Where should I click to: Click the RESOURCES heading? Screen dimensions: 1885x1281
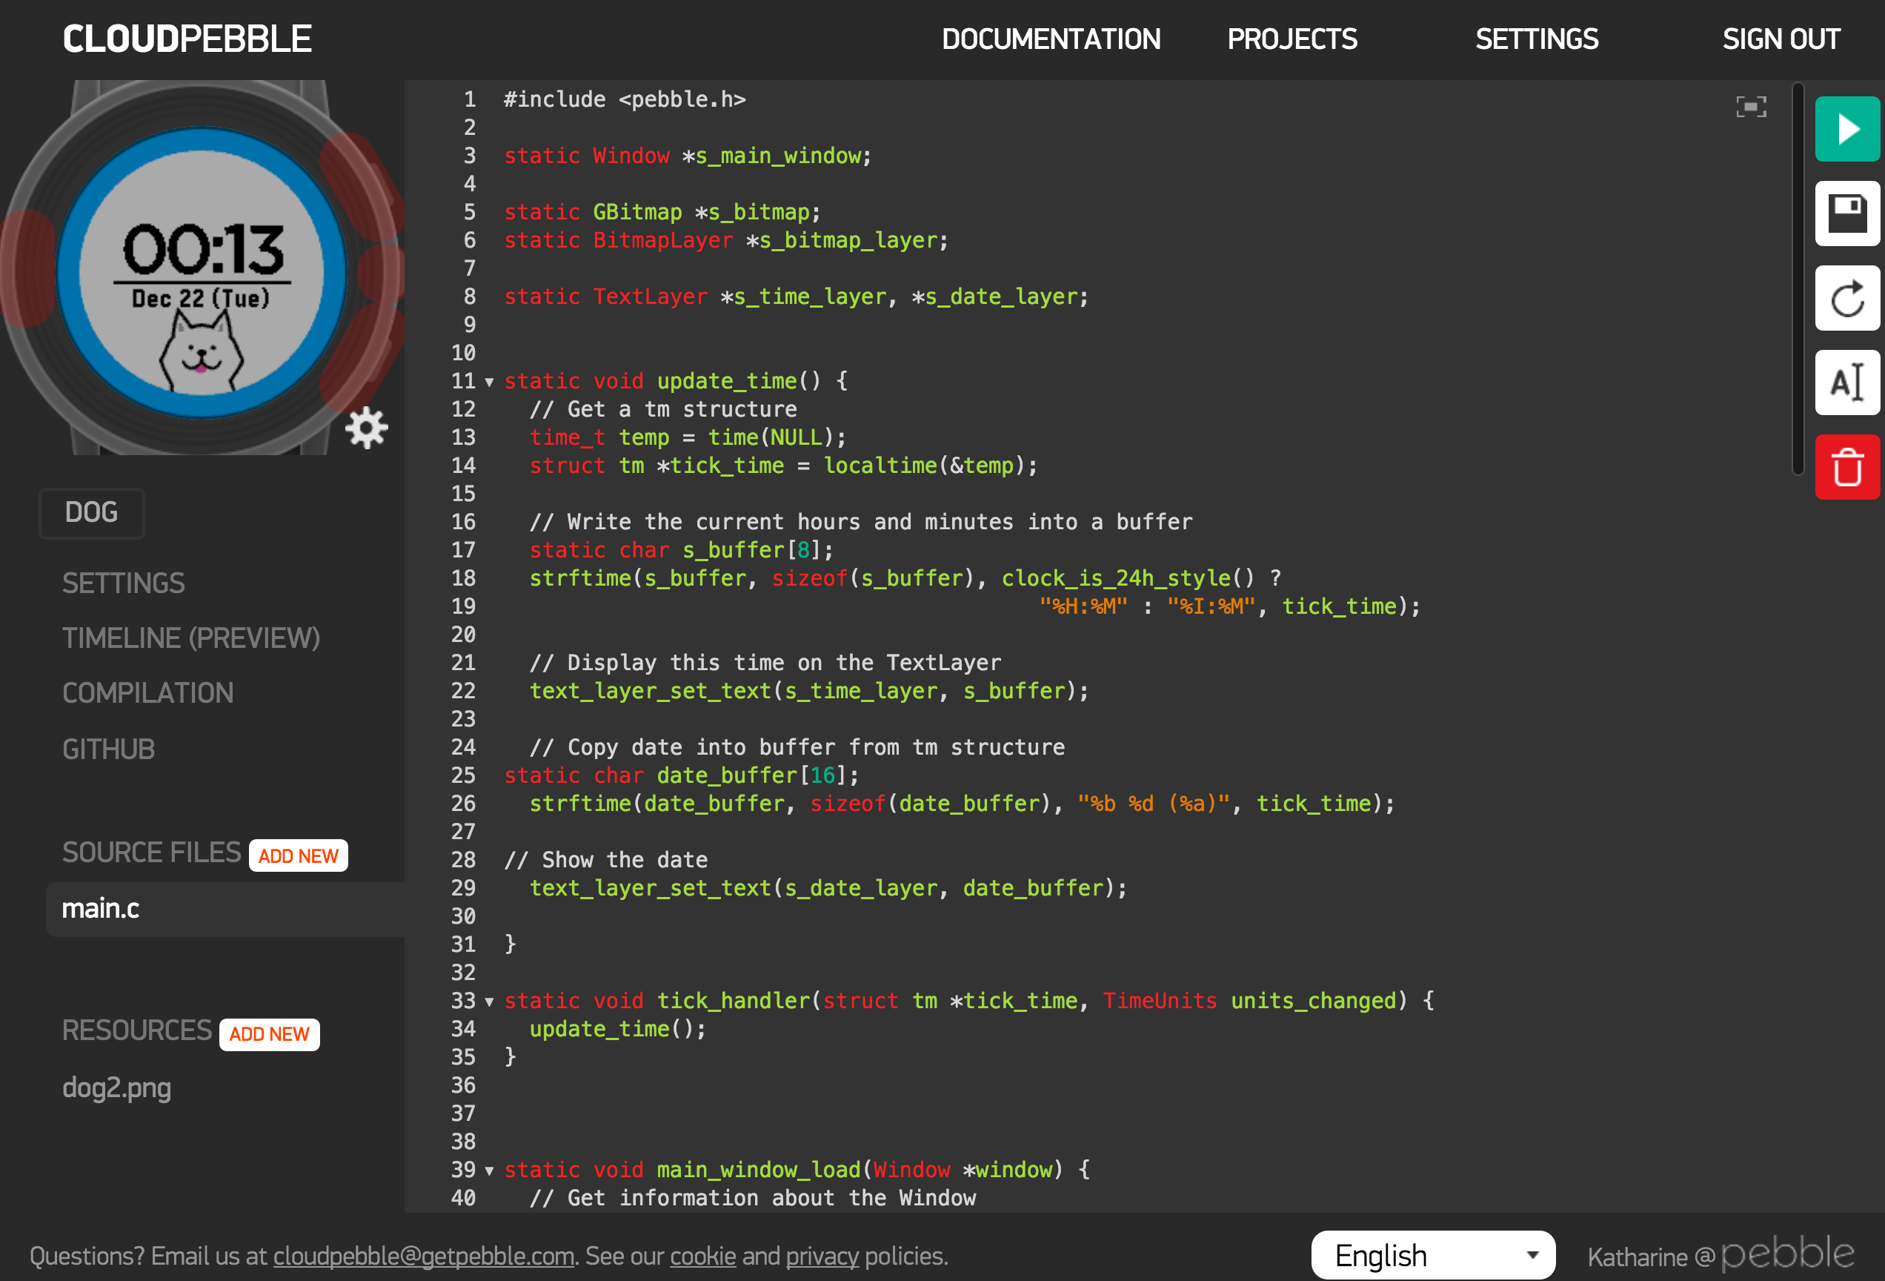[x=137, y=1030]
